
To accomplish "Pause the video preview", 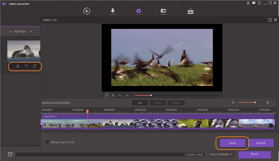I will coord(107,95).
